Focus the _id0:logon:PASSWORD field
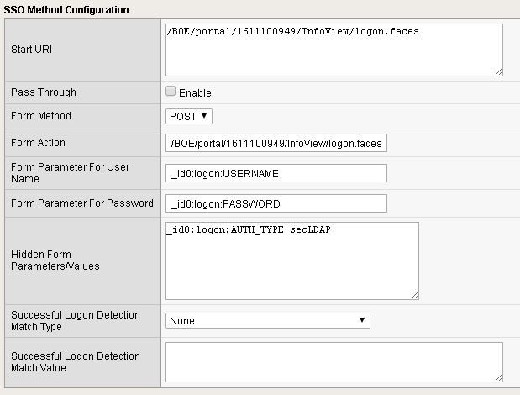 276,203
